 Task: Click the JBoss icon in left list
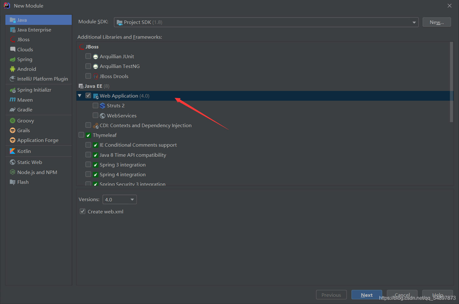13,39
